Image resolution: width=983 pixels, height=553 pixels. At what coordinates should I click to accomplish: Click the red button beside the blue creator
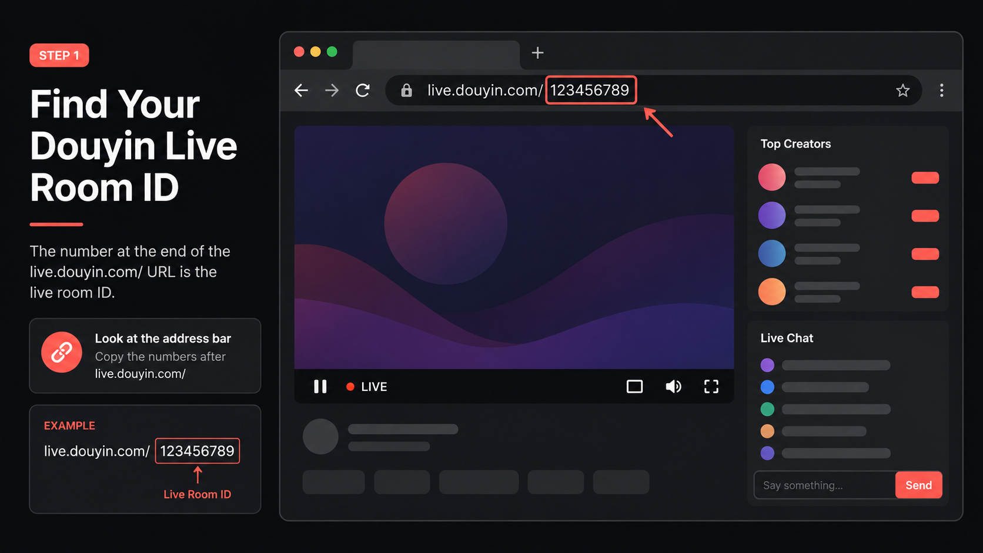click(x=925, y=254)
